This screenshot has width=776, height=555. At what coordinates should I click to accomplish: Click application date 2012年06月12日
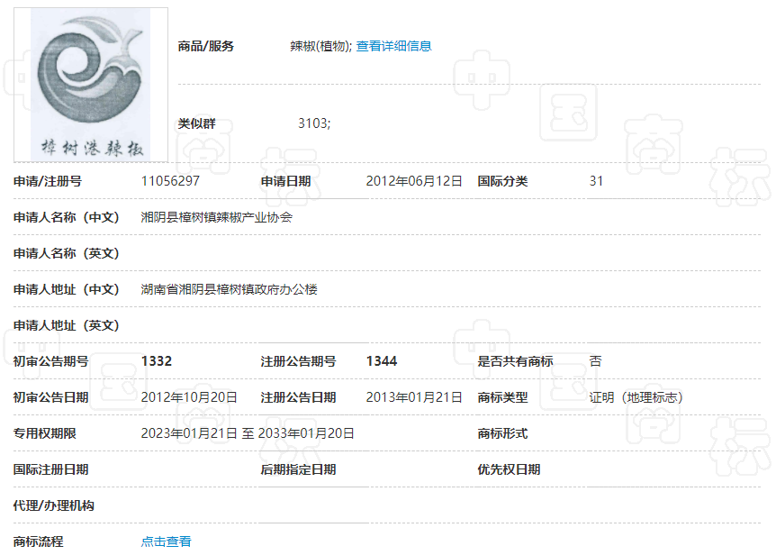(414, 181)
